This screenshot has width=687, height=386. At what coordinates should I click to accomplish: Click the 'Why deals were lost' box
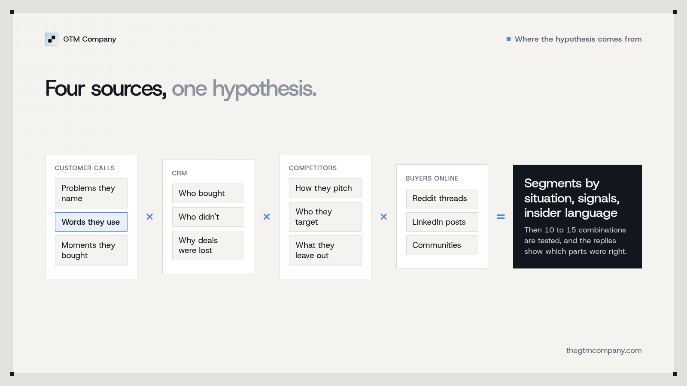point(208,245)
